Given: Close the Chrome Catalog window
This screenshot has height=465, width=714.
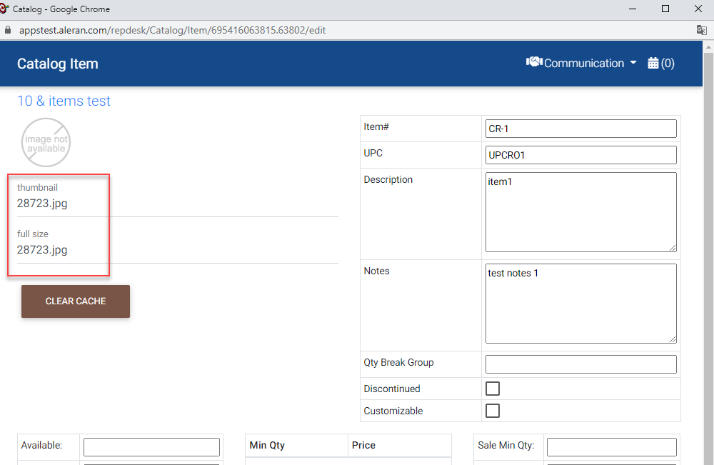Looking at the screenshot, I should point(698,9).
